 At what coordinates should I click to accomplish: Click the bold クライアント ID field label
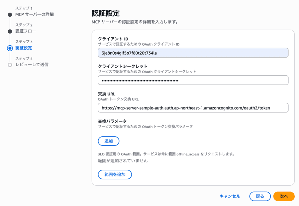[113, 39]
